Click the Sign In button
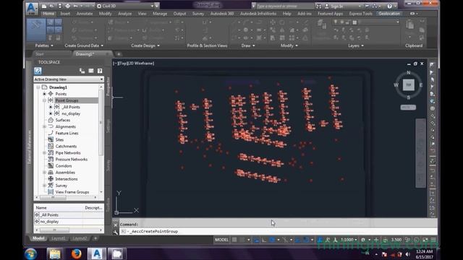Screen dimensions: 463x260 pos(336,6)
